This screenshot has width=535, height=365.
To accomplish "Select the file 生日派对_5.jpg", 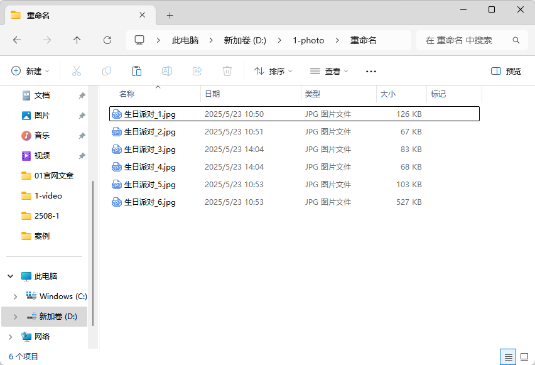I will coord(295,185).
